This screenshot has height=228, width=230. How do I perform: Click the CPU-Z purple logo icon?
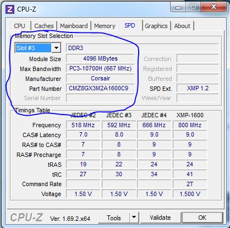(10, 9)
